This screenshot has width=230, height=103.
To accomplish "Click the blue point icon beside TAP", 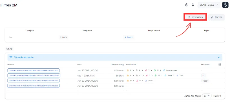I will point(177,76).
